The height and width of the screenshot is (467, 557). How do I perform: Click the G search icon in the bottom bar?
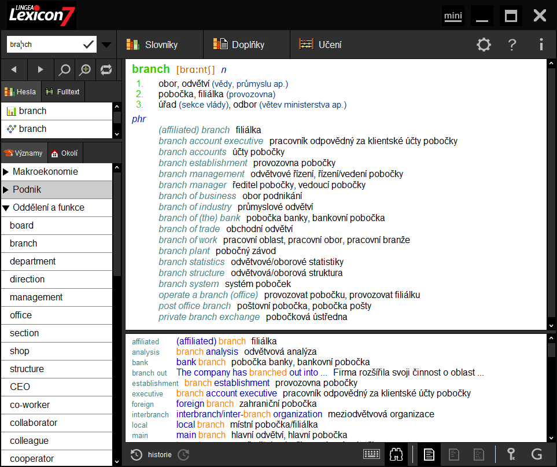(538, 454)
